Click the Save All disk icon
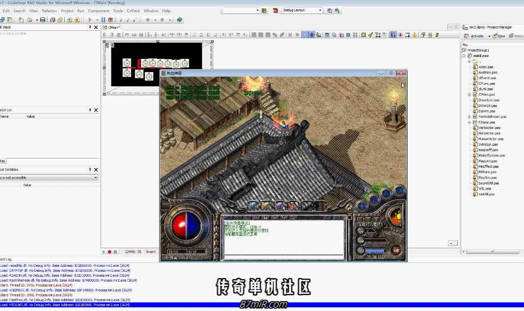 click(53, 20)
